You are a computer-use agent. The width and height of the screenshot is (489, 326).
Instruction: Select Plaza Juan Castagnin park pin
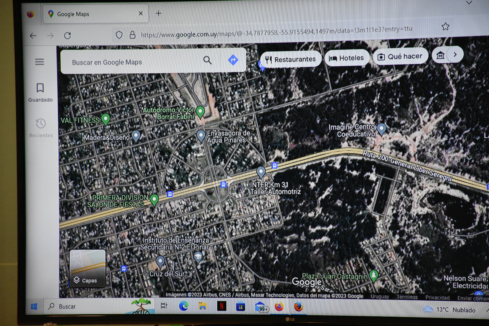coord(374,275)
